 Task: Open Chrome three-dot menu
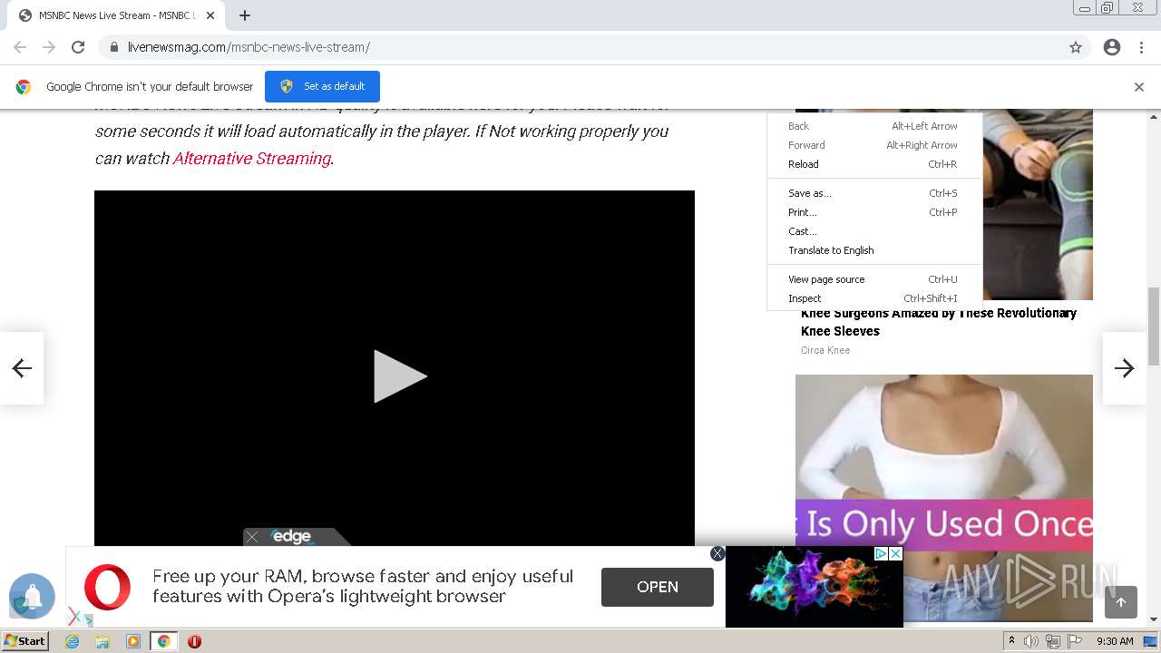1141,47
